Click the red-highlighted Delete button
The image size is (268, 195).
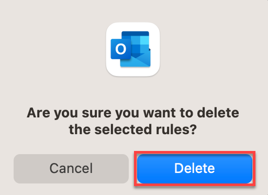point(195,169)
